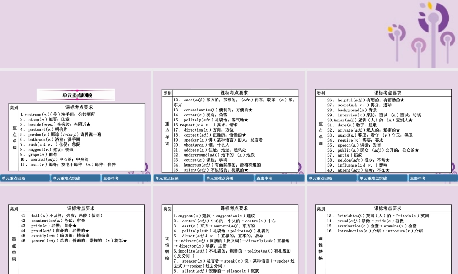The image size is (458, 274).
Task: Select the row '27. score(n.& v.)得分'
Action: [359, 105]
